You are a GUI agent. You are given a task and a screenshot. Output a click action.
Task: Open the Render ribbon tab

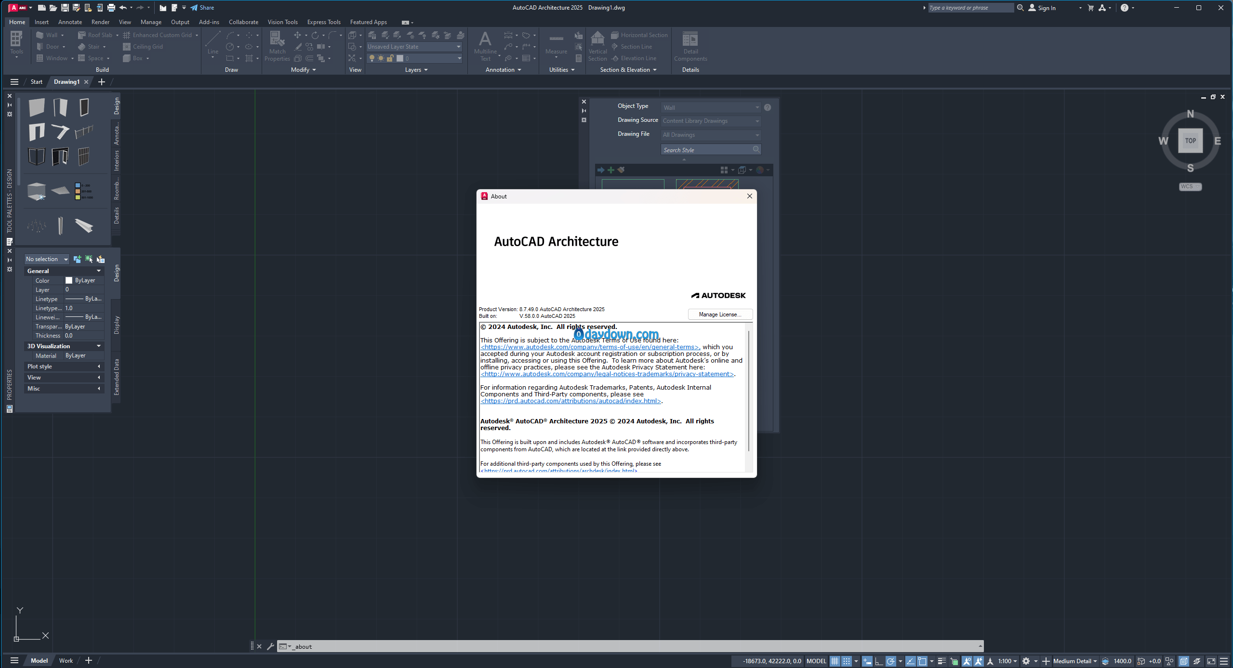point(100,22)
